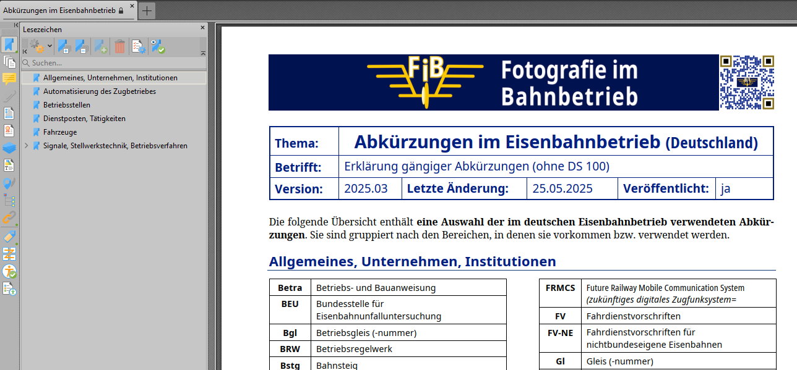Open the Comments pane icon
The image size is (797, 370).
pos(9,78)
